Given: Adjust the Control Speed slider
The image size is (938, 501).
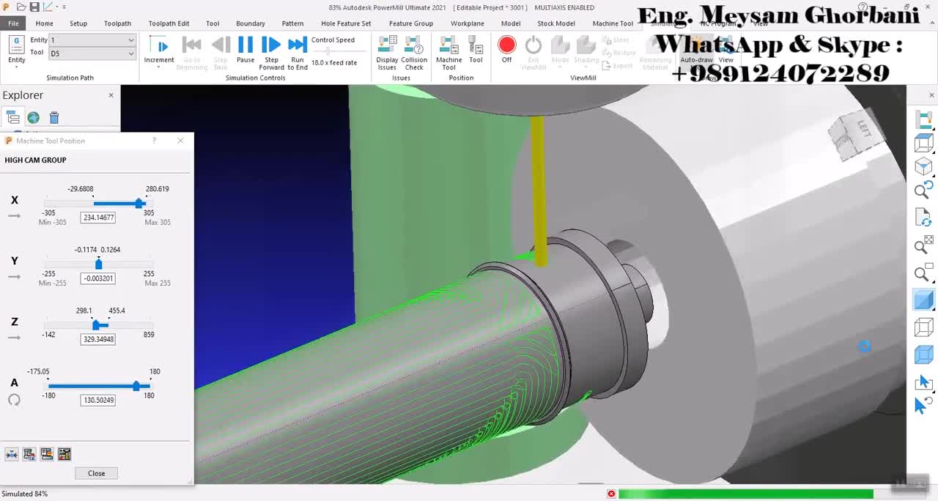Looking at the screenshot, I should [328, 51].
